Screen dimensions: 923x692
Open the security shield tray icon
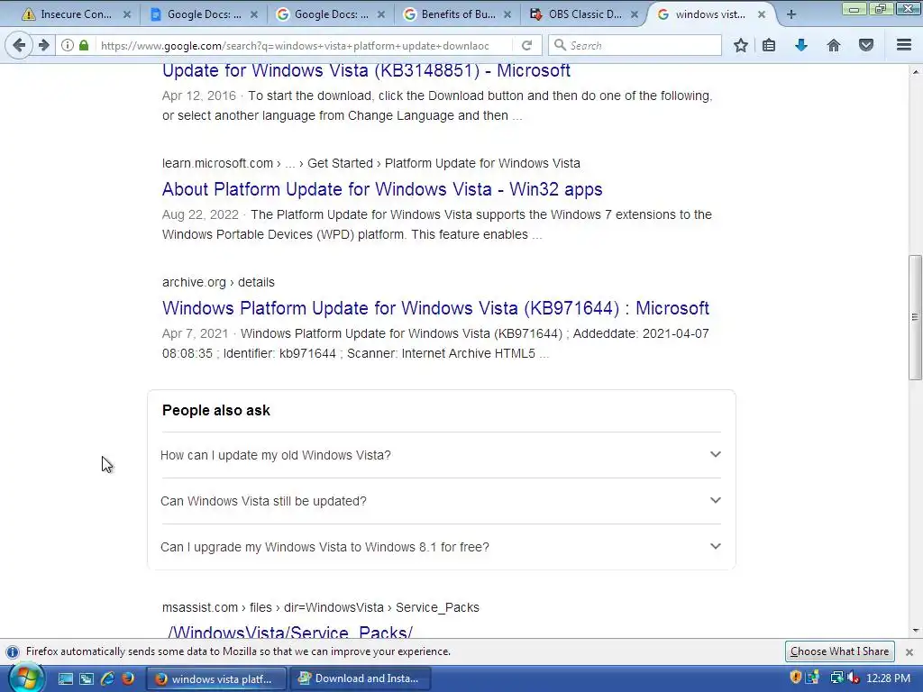[795, 678]
